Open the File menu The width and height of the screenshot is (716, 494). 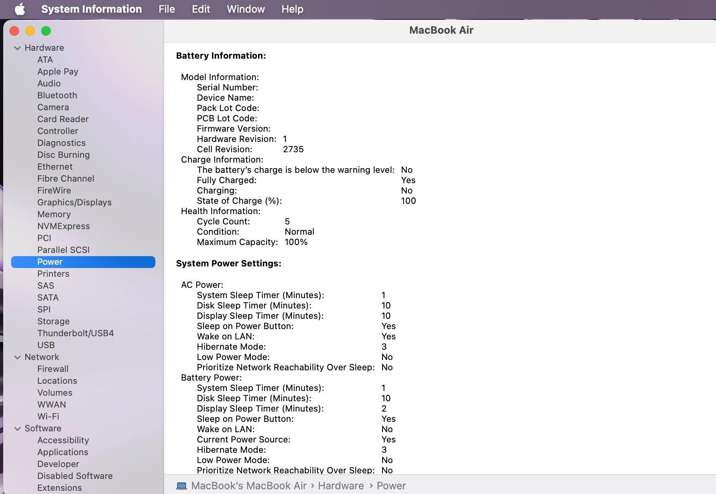click(167, 9)
